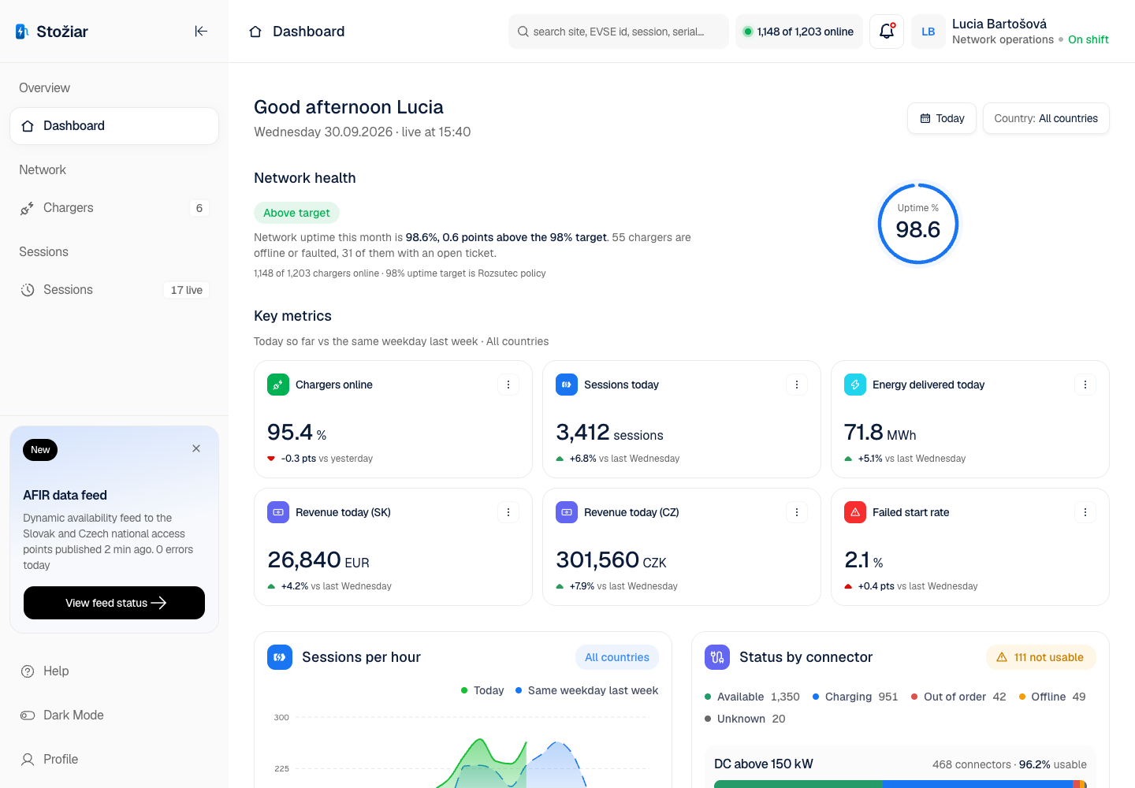Viewport: 1135px width, 788px height.
Task: Go to Chargers in the sidebar
Action: pos(114,208)
